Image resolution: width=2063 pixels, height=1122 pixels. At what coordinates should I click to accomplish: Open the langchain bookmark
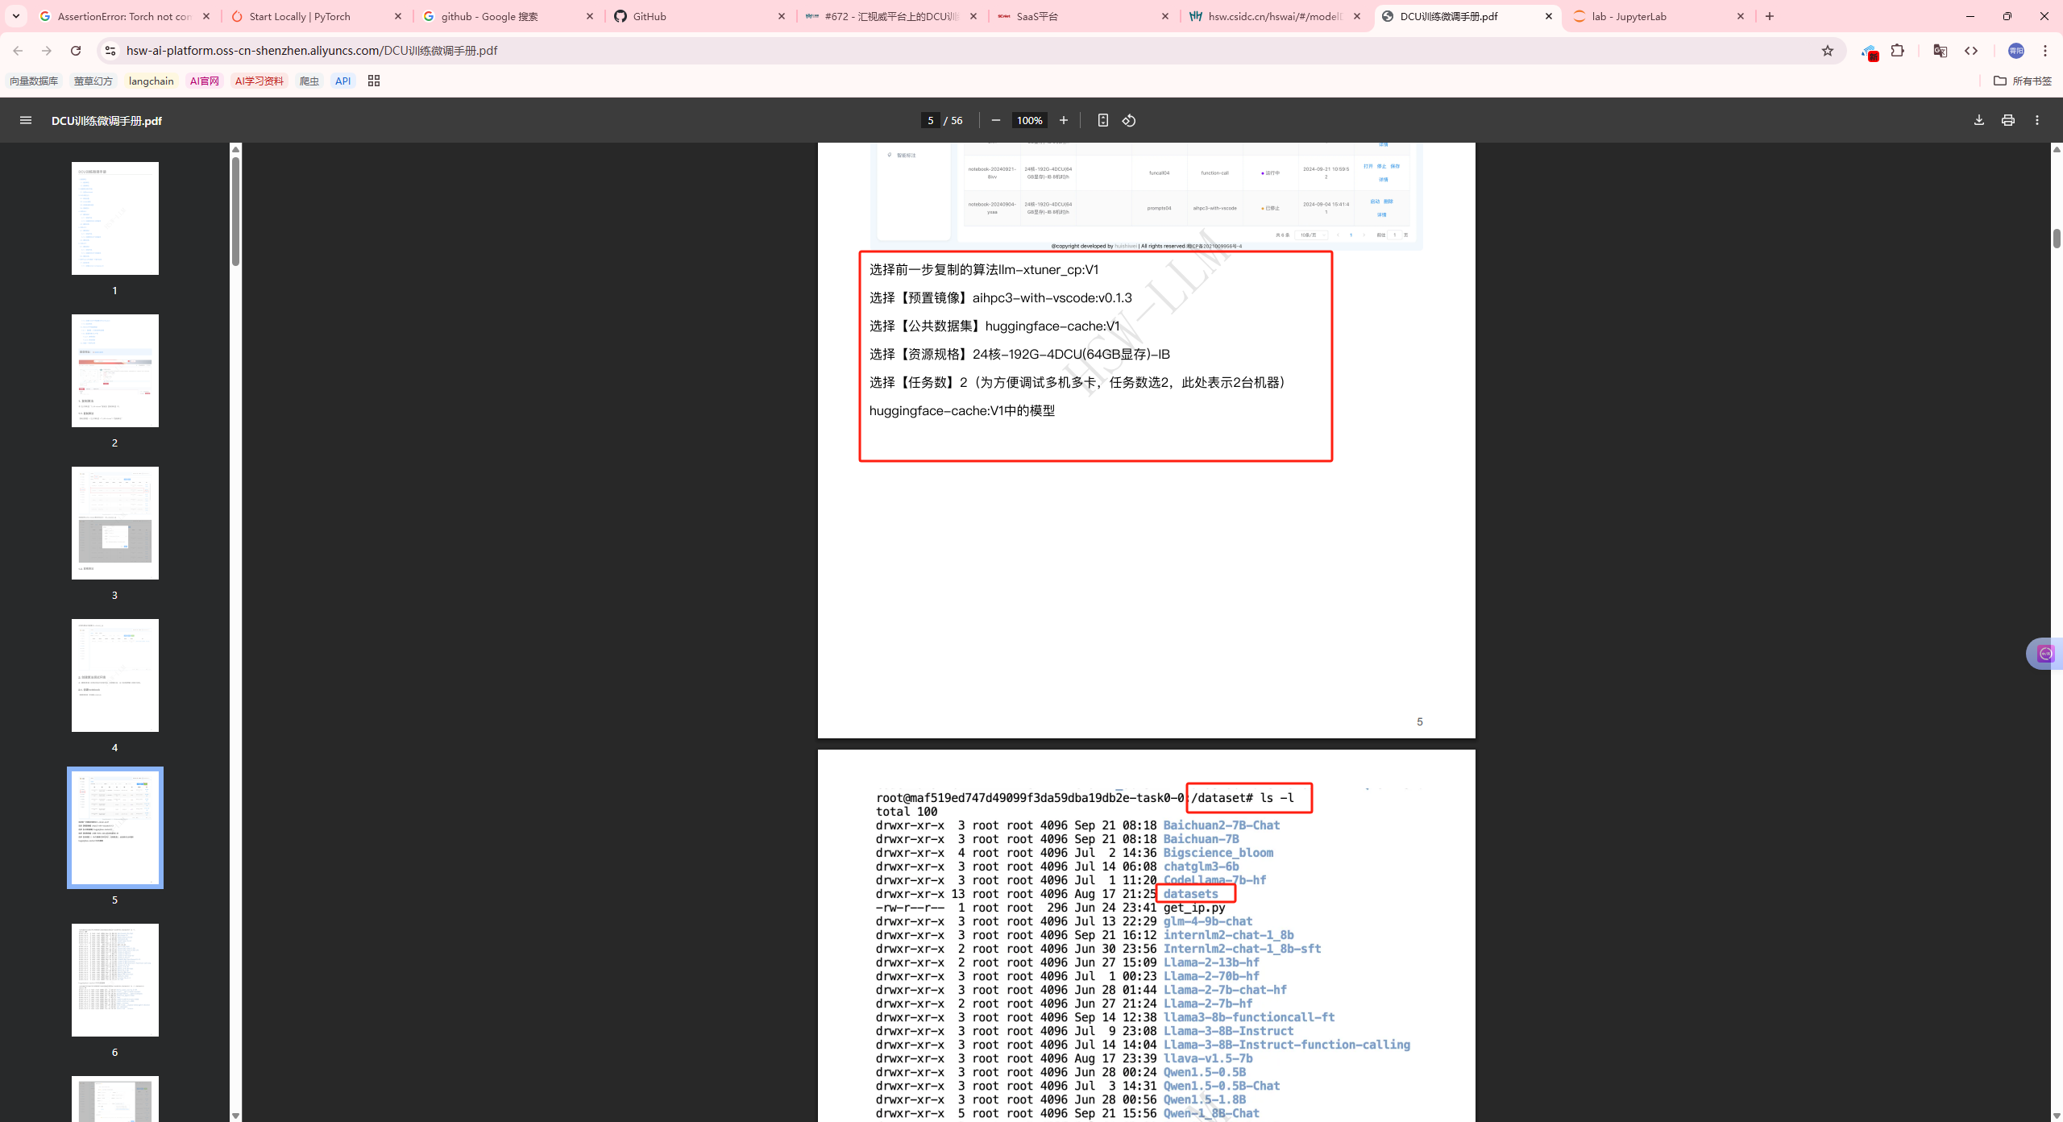pyautogui.click(x=151, y=81)
